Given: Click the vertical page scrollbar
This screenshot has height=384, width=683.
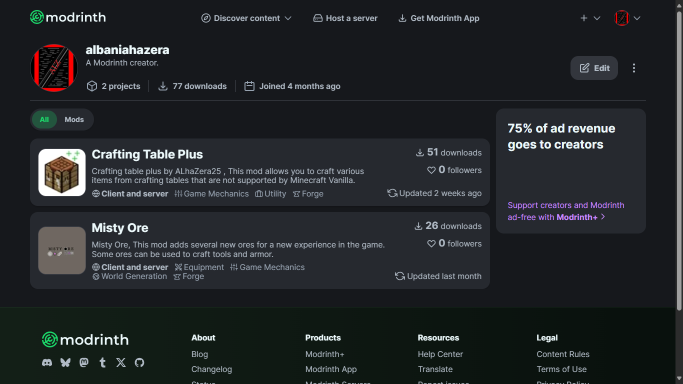Looking at the screenshot, I should (x=679, y=150).
